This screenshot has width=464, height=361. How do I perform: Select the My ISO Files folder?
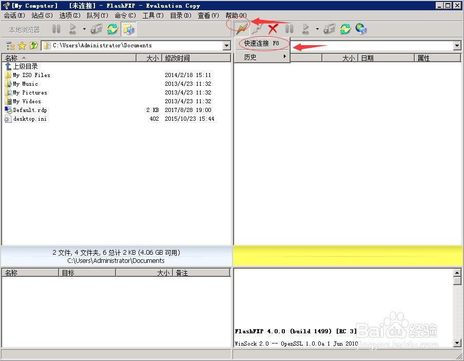[x=28, y=75]
